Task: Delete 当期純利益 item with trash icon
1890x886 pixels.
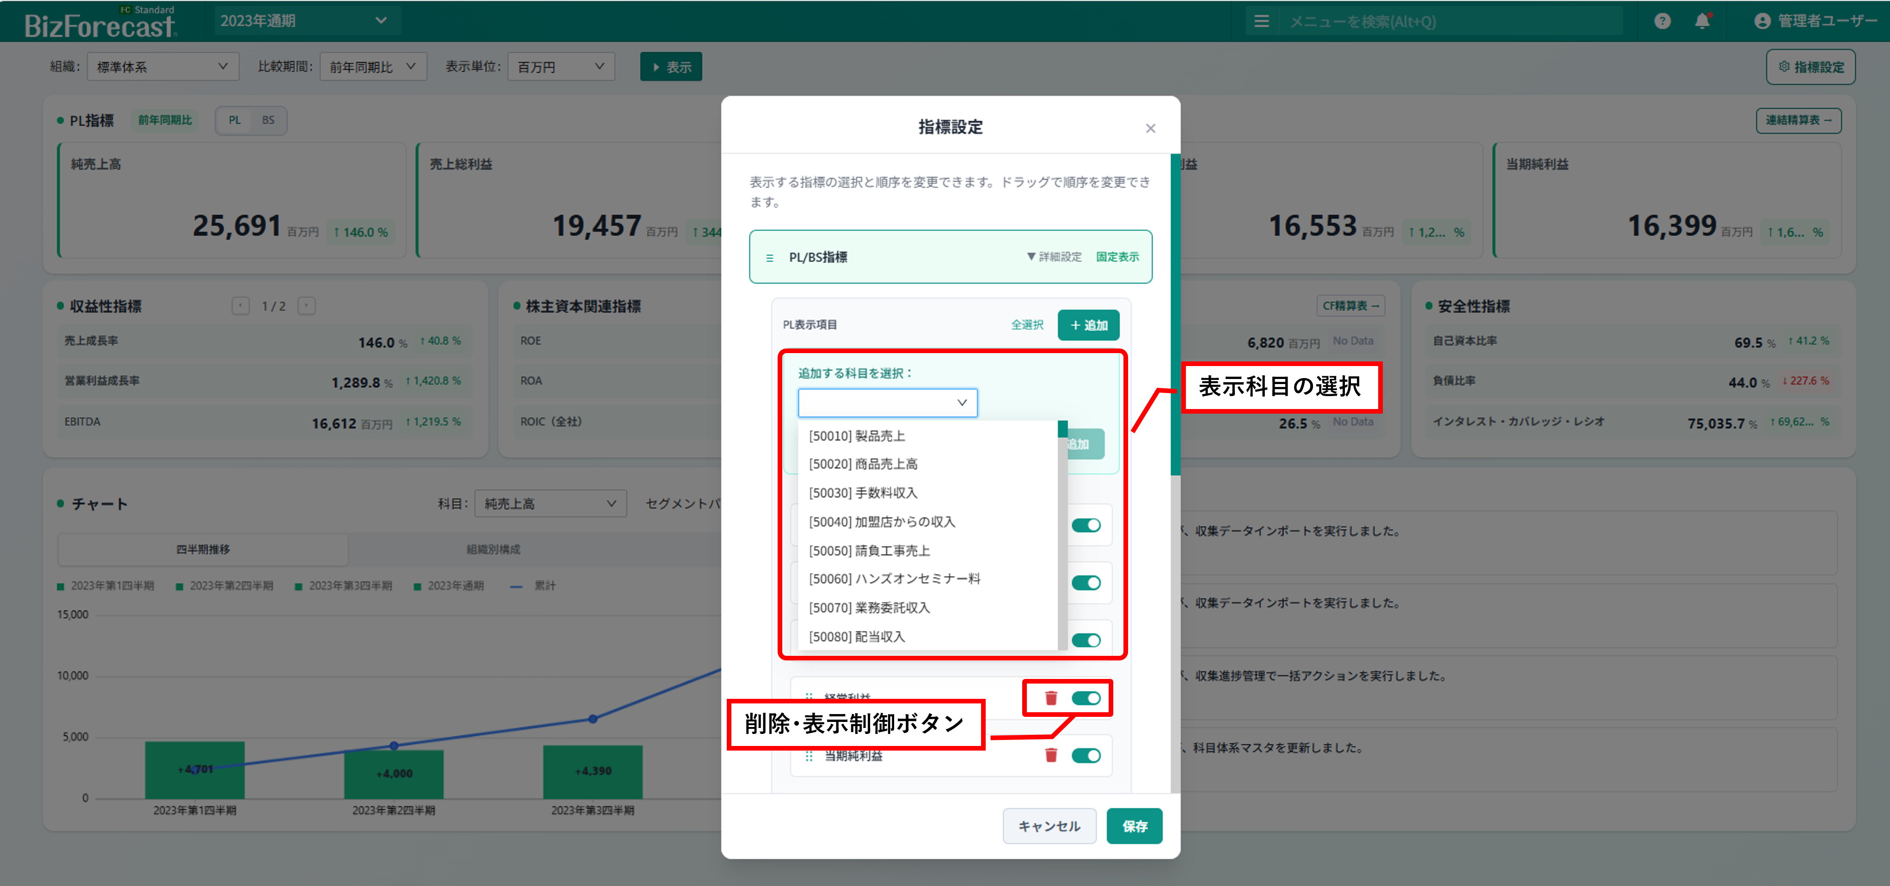Action: (x=1051, y=756)
